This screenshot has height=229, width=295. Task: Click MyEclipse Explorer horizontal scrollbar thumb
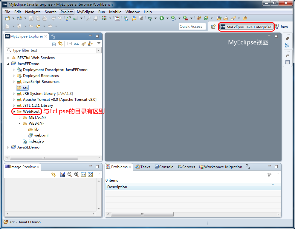tap(44, 158)
